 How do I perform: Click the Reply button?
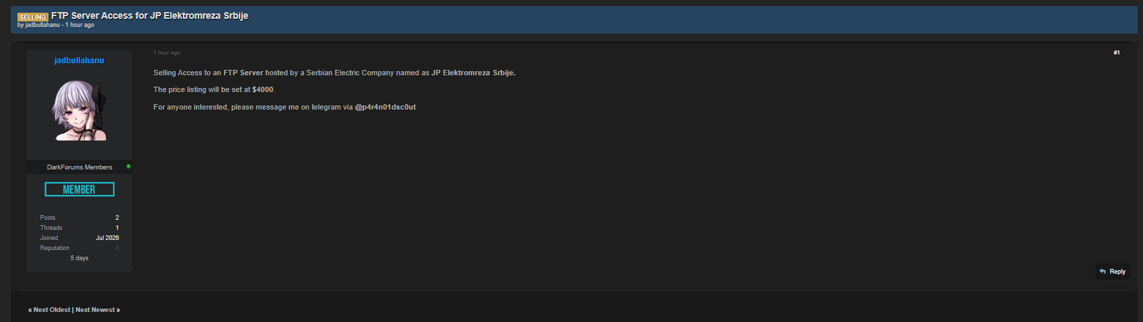1112,272
